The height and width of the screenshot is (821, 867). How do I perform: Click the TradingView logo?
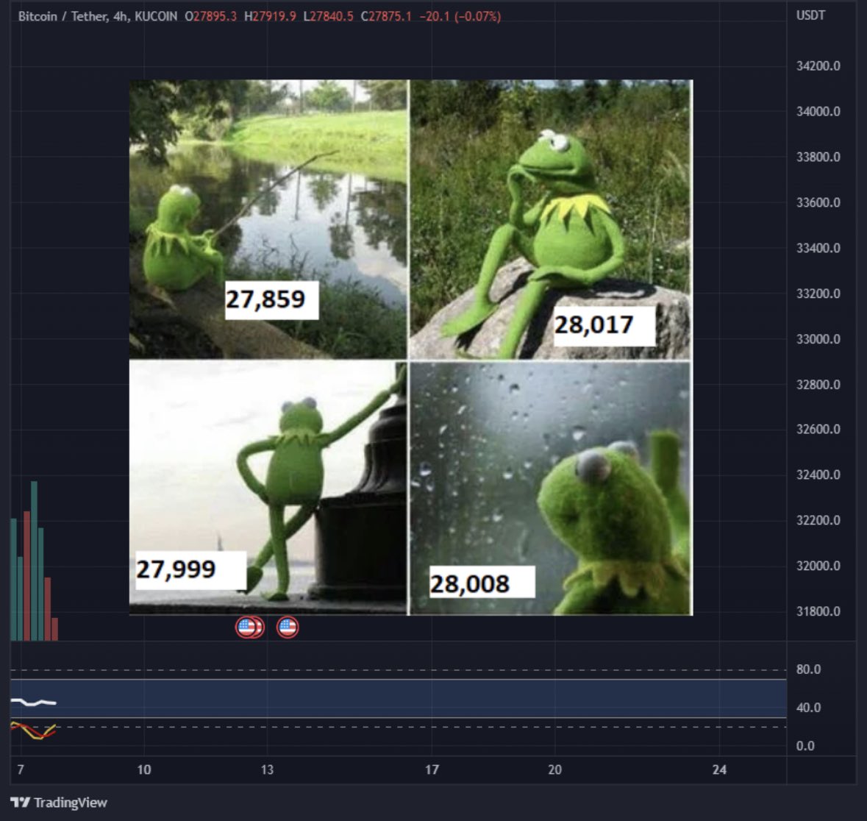pos(59,802)
